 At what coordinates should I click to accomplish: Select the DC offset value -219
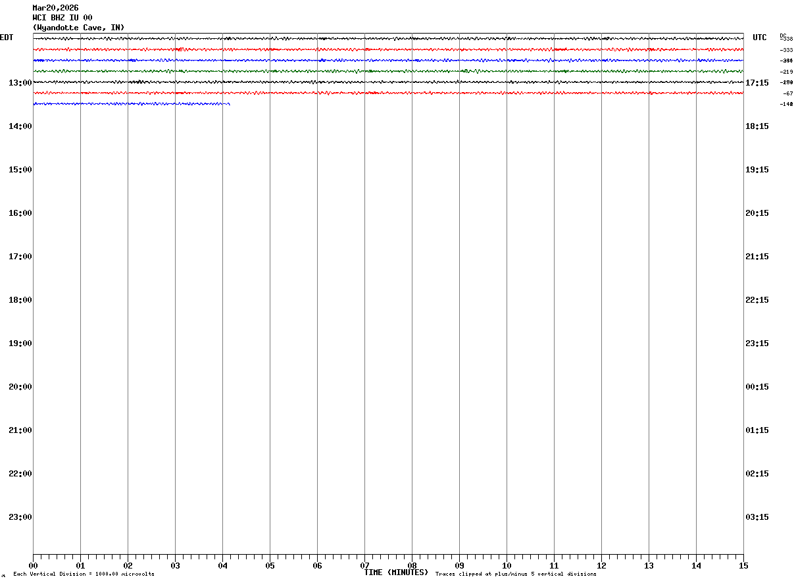[786, 72]
